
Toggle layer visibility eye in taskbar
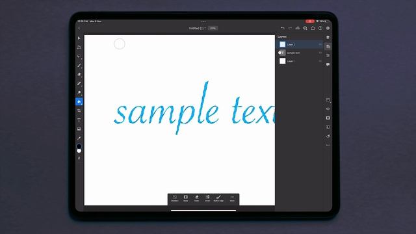(x=328, y=109)
